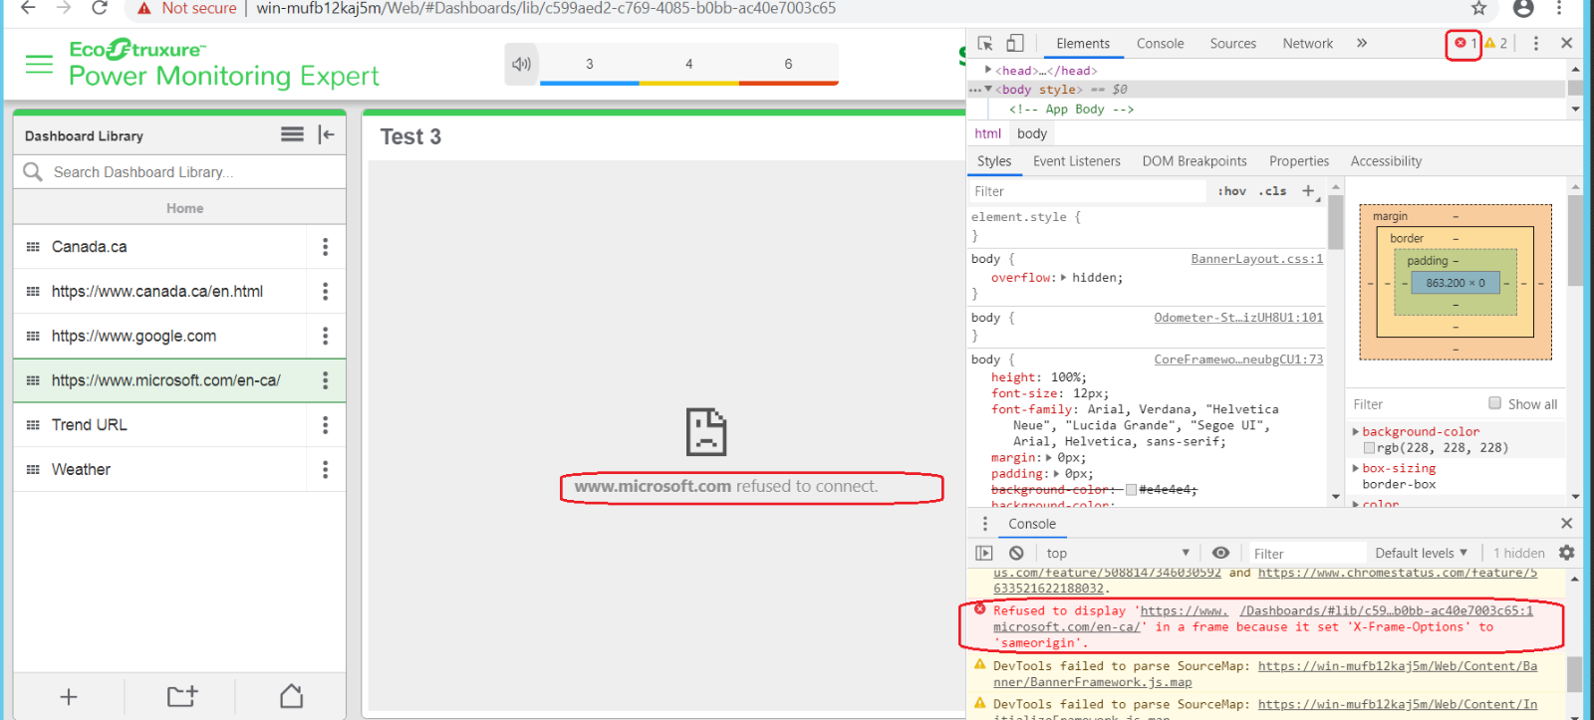
Task: Go to library home via house icon
Action: click(x=292, y=696)
